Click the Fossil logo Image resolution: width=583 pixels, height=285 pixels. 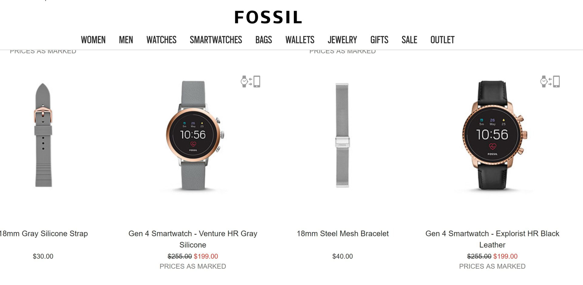(268, 17)
